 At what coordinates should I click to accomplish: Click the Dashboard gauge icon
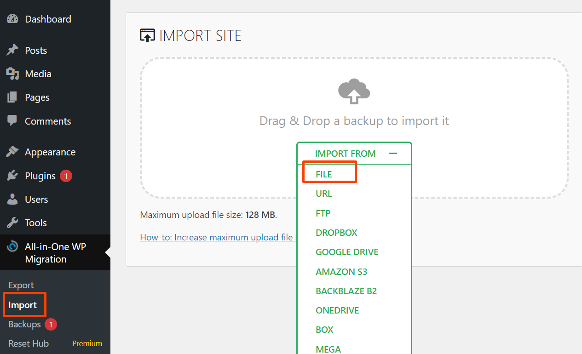12,19
